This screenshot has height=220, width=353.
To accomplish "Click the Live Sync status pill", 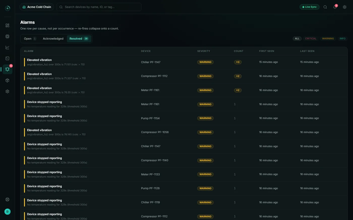I will click(309, 7).
